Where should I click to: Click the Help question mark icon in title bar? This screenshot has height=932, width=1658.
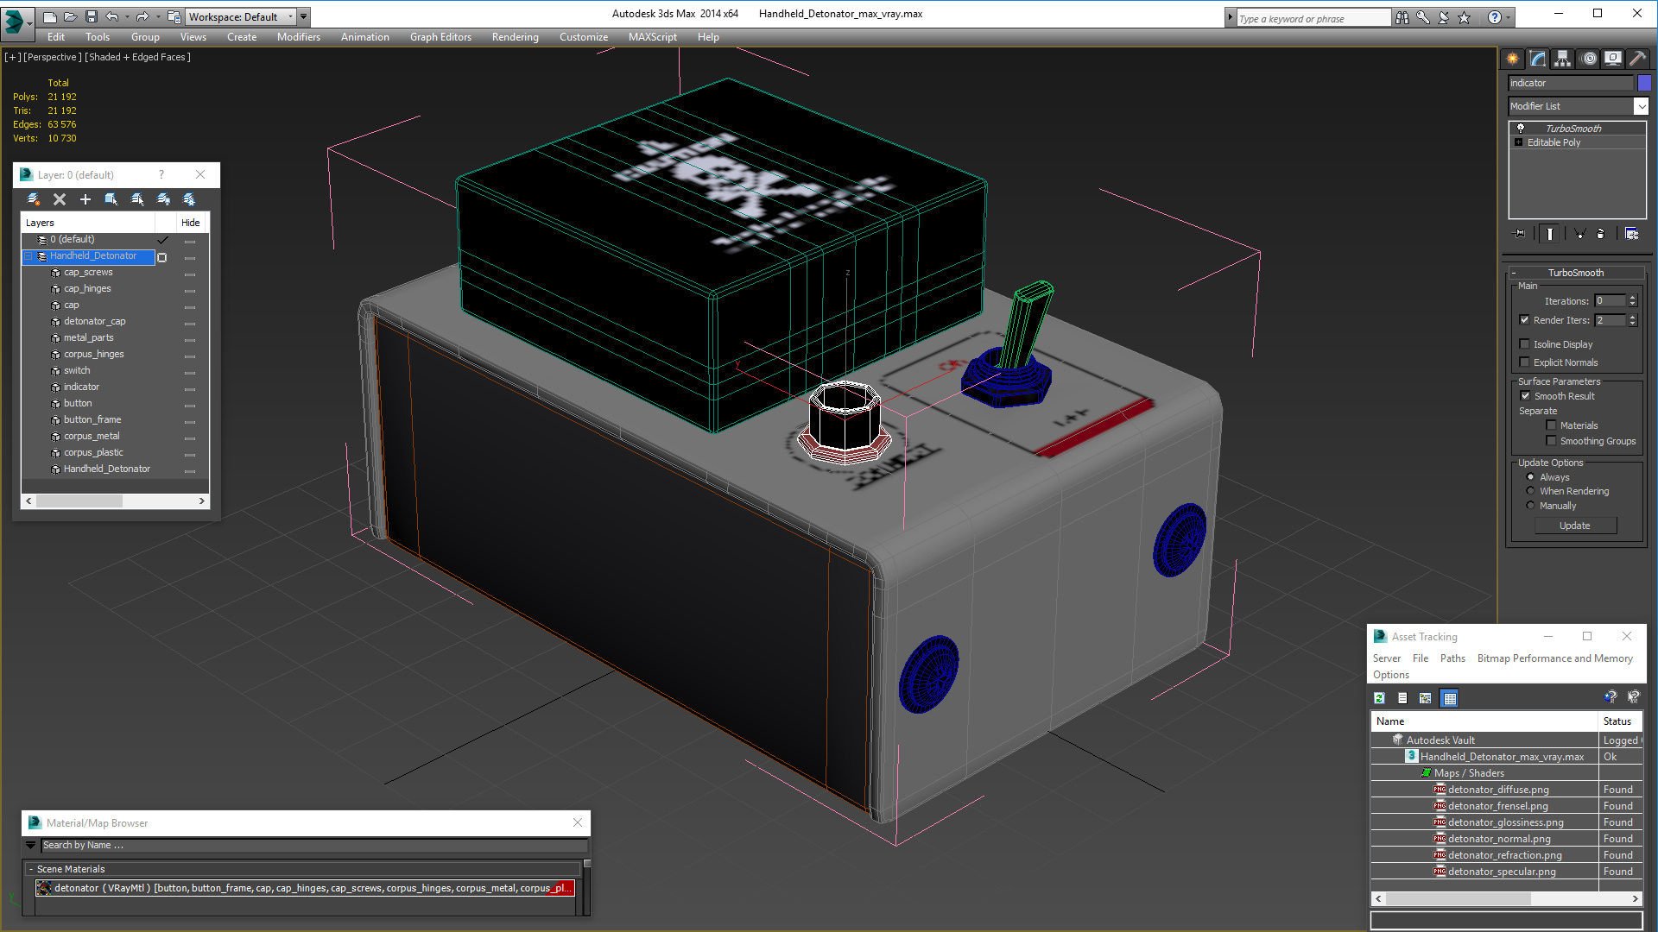(x=1495, y=17)
